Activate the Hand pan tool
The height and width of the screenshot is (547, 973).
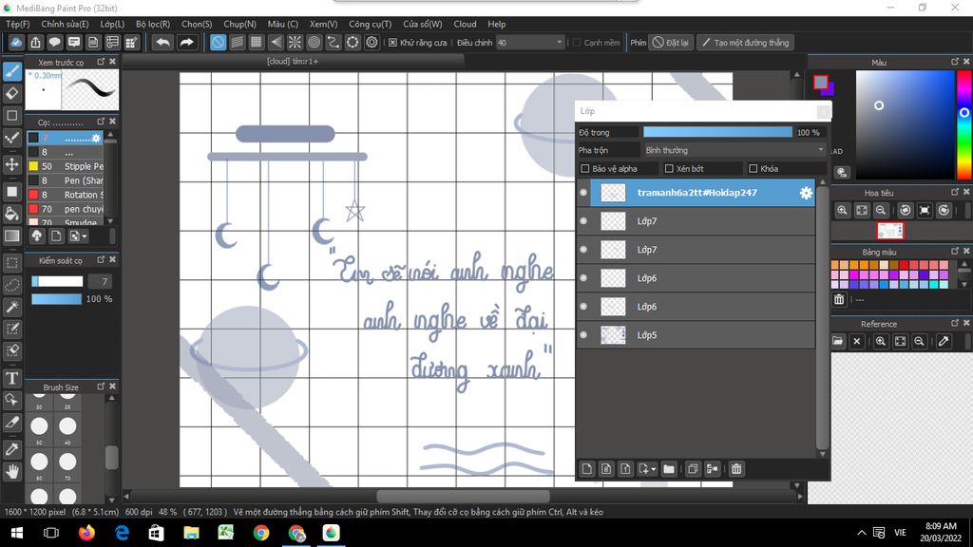(x=12, y=471)
